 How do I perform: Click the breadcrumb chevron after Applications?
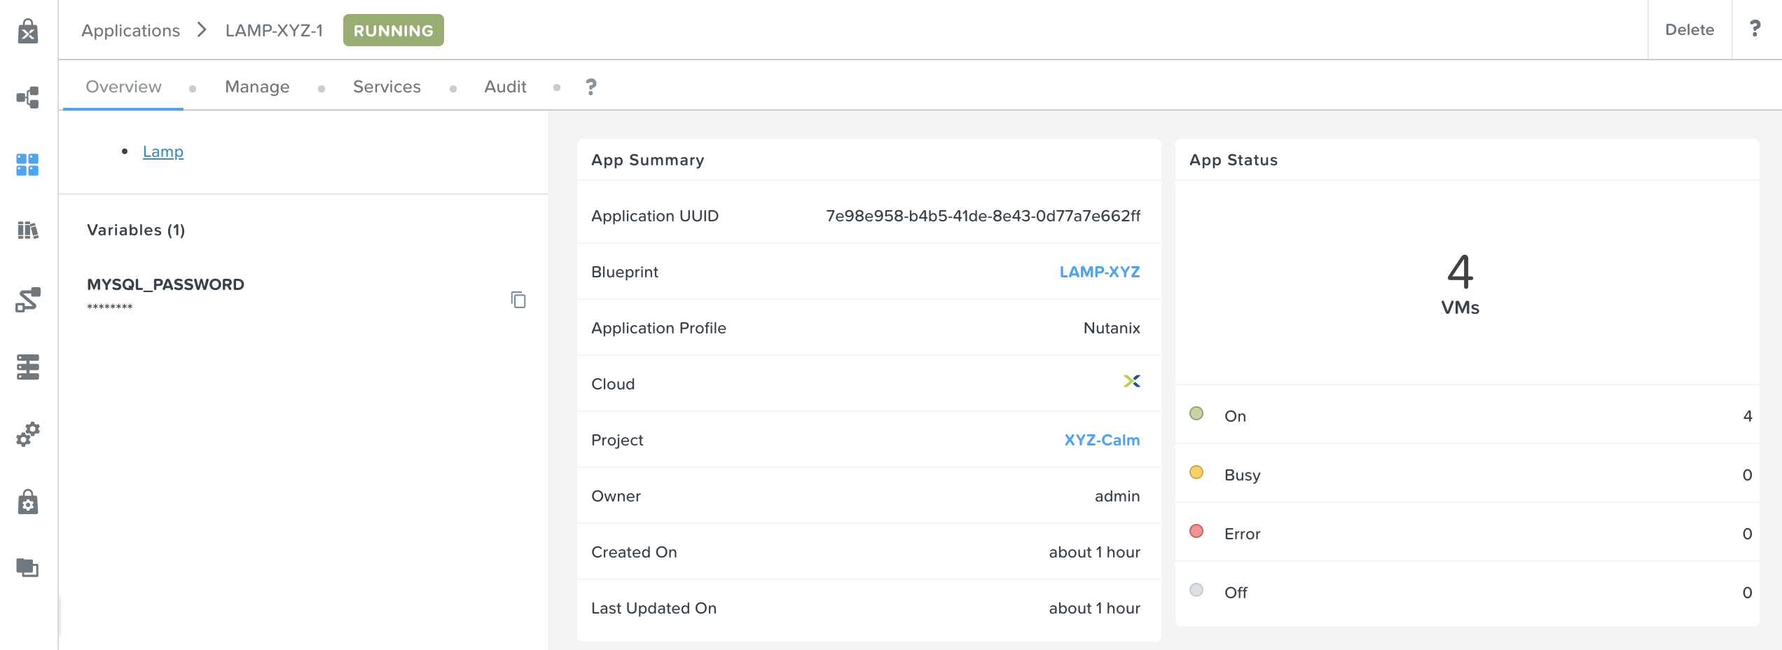(x=202, y=29)
